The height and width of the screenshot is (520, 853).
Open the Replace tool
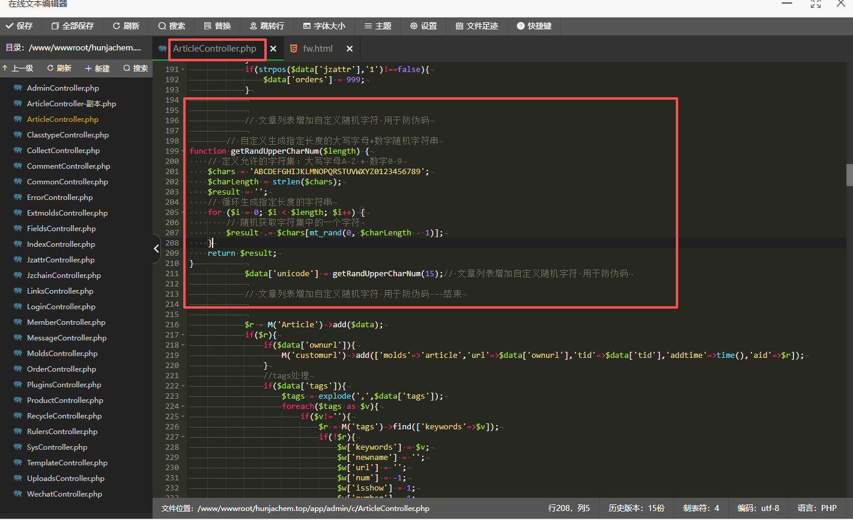point(217,26)
